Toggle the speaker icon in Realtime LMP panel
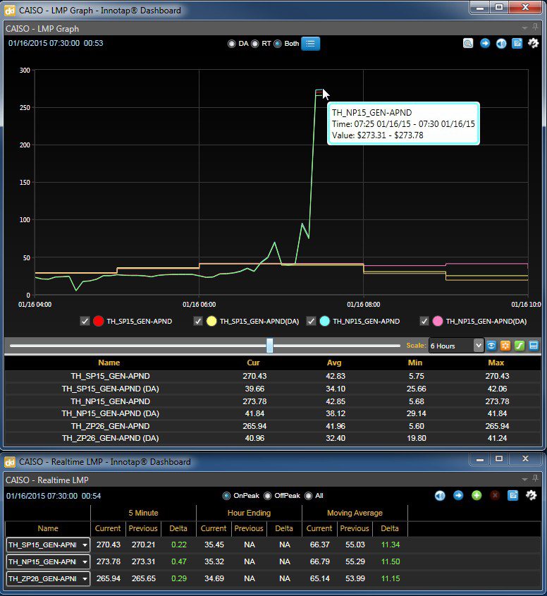Viewport: 547px width, 596px height. coord(440,496)
